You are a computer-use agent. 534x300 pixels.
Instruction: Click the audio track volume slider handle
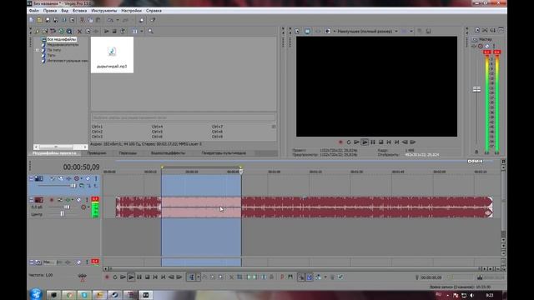tap(67, 207)
